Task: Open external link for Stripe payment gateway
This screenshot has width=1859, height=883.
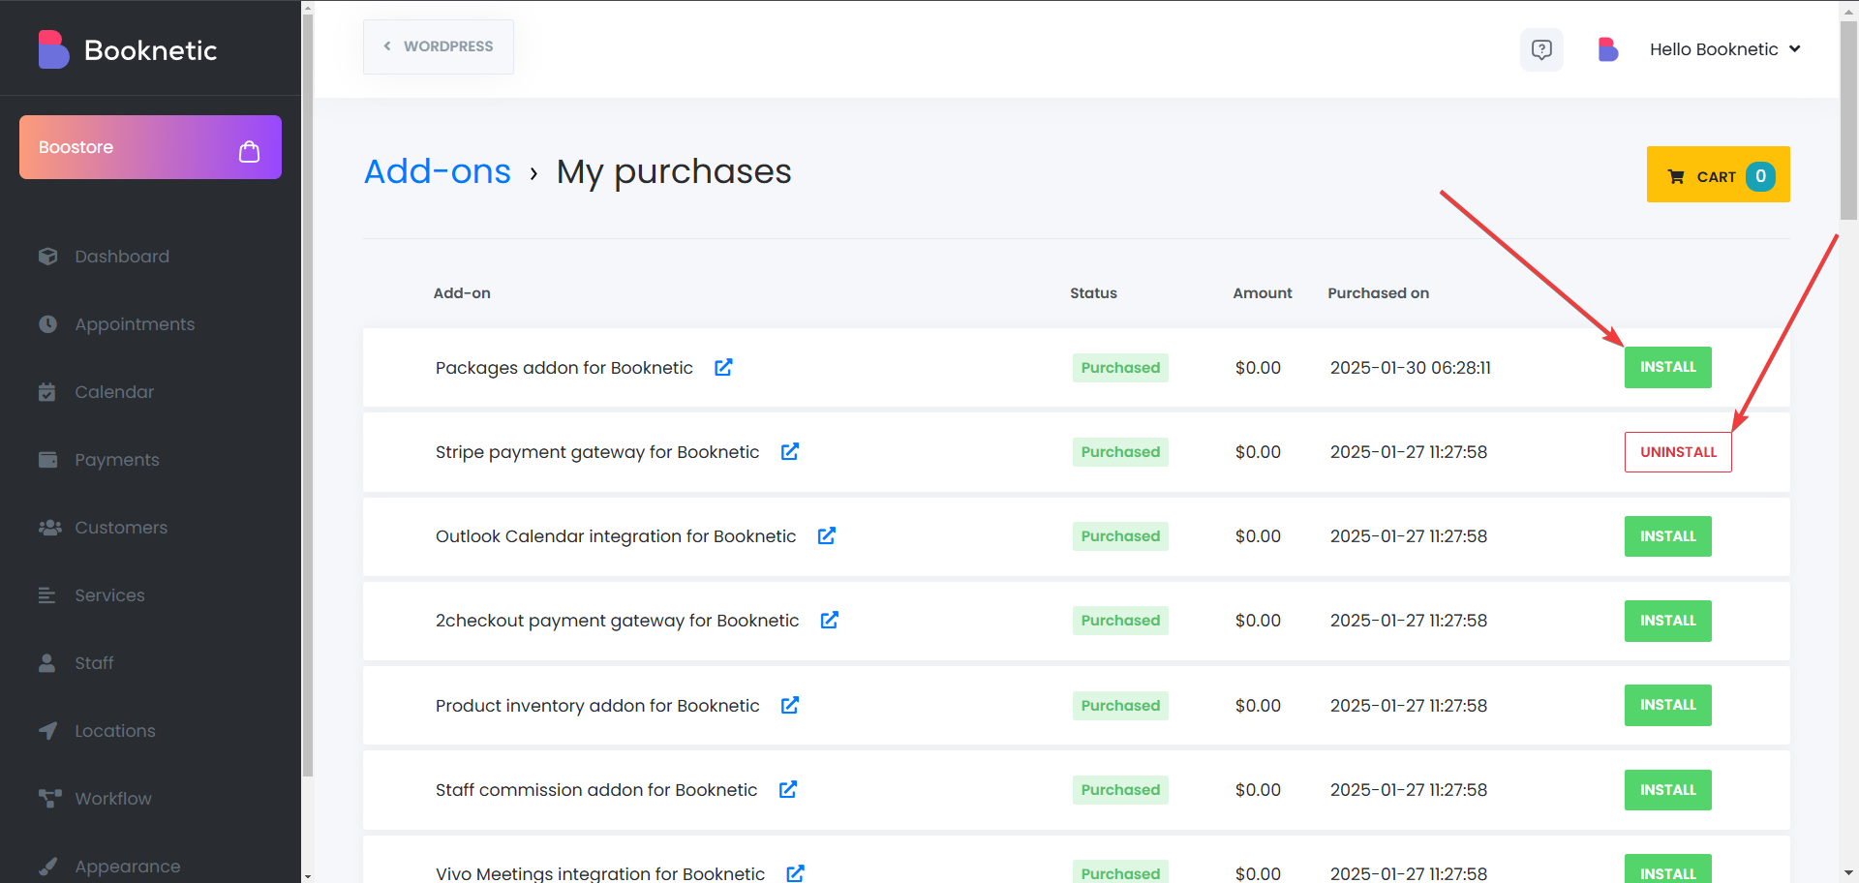Action: [790, 451]
